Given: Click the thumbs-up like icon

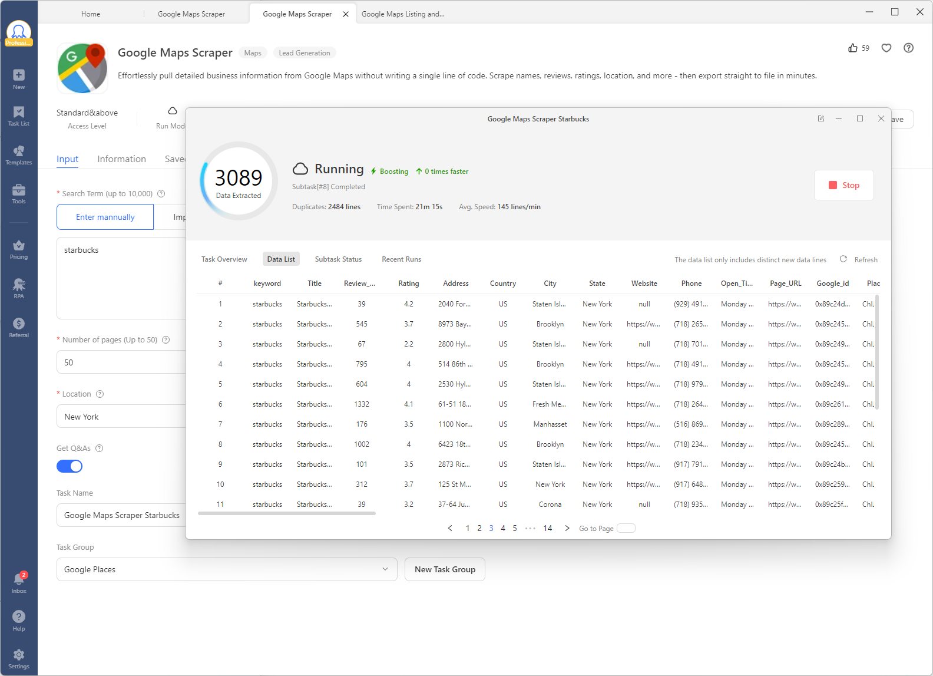Looking at the screenshot, I should pyautogui.click(x=853, y=48).
